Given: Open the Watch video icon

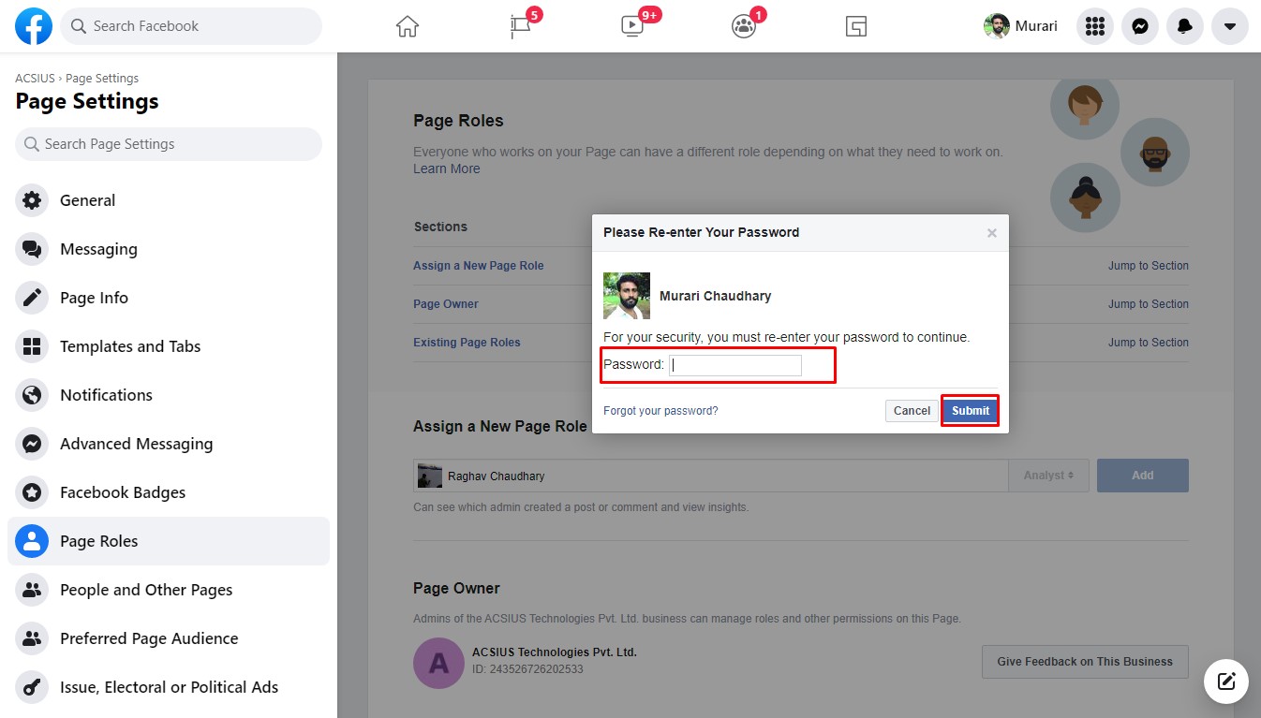Looking at the screenshot, I should pyautogui.click(x=631, y=26).
